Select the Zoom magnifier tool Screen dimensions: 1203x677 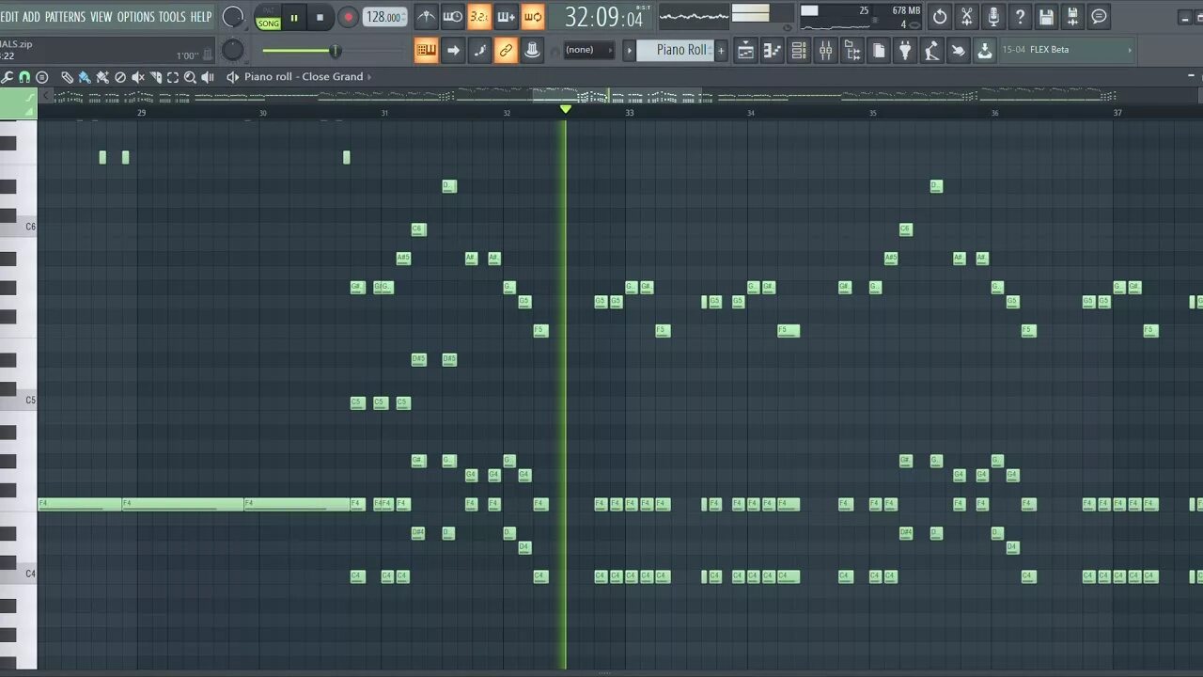[190, 77]
